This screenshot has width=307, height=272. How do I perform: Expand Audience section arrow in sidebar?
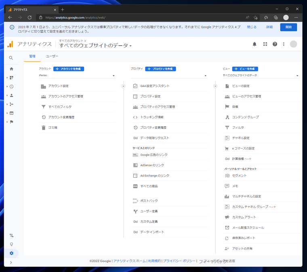pos(7,95)
